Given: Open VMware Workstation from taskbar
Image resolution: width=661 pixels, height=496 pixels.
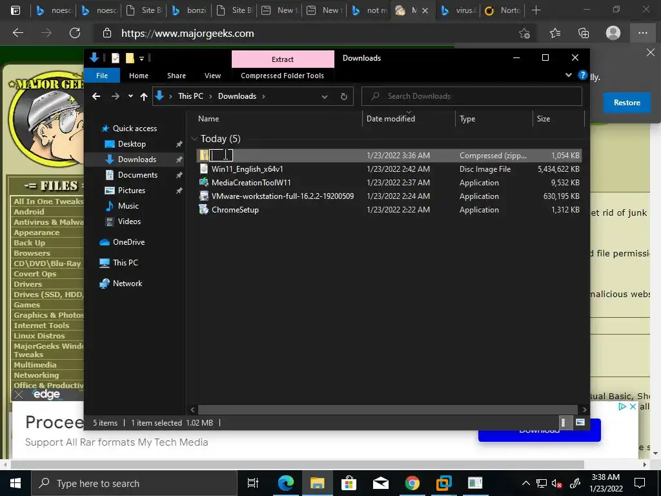Looking at the screenshot, I should [443, 483].
